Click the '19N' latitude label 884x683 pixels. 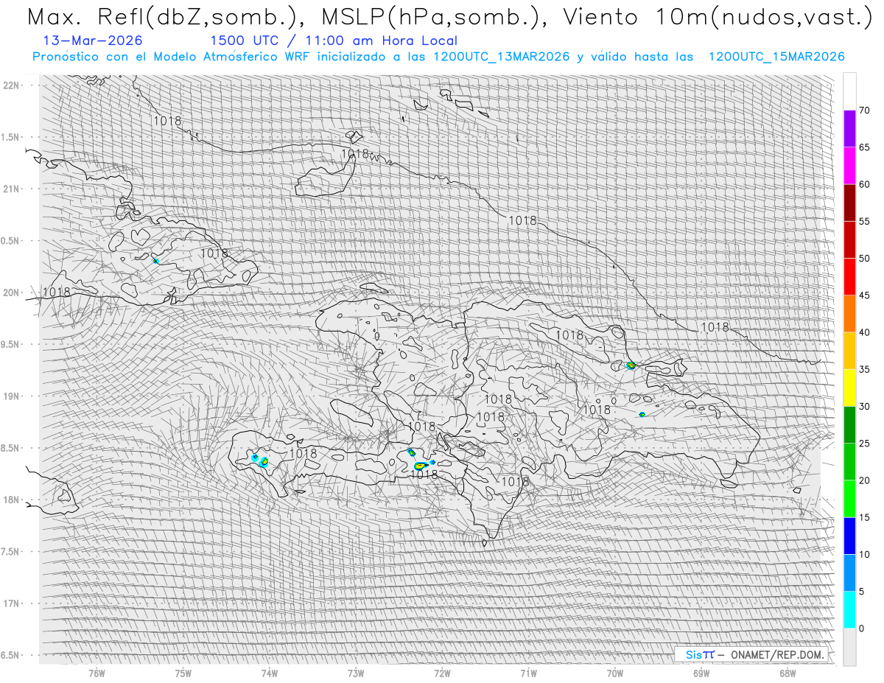coord(12,396)
